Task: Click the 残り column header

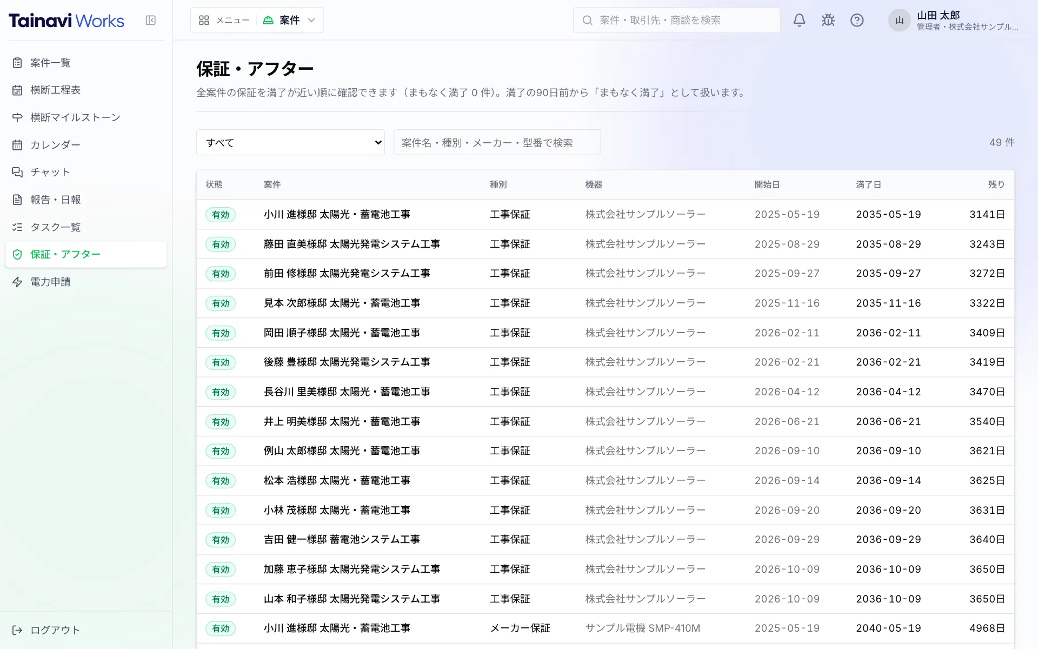Action: [x=996, y=184]
